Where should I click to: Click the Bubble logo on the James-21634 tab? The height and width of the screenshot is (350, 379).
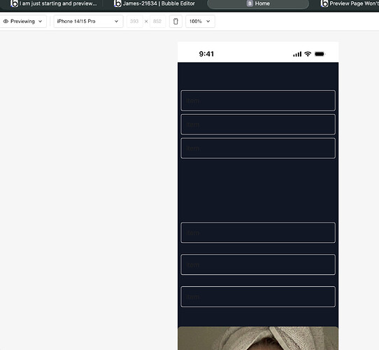pos(117,3)
